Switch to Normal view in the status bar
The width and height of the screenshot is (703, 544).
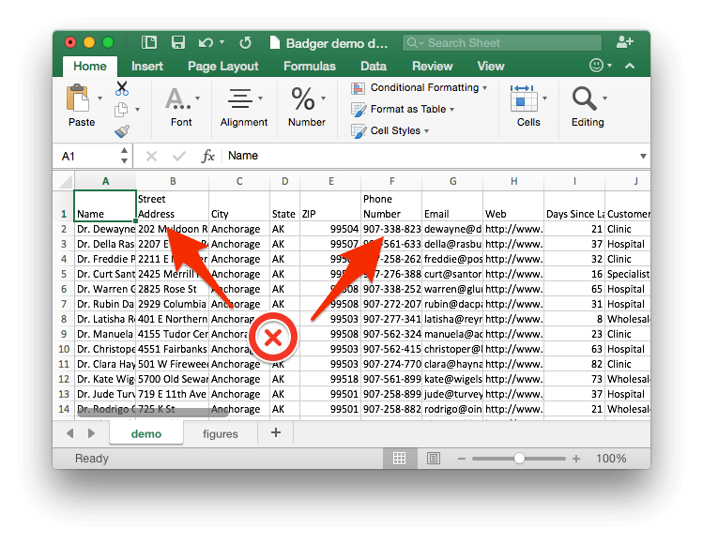[x=399, y=458]
